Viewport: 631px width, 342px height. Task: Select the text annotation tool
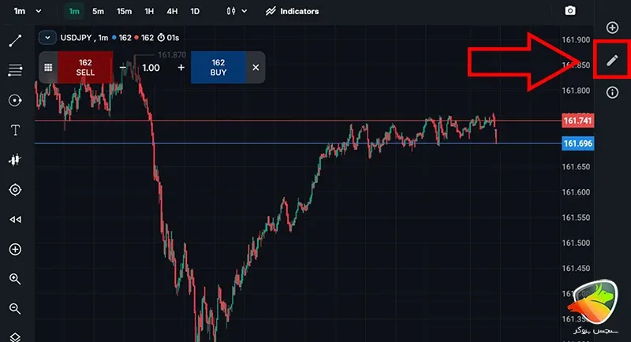click(15, 130)
